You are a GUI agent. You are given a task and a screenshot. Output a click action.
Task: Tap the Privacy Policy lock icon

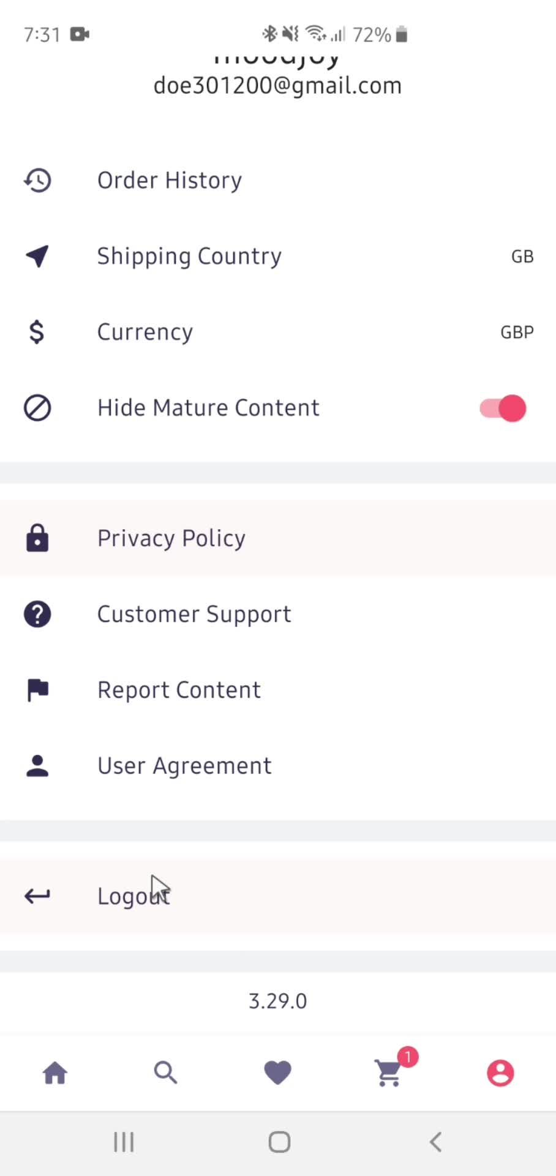click(x=37, y=538)
